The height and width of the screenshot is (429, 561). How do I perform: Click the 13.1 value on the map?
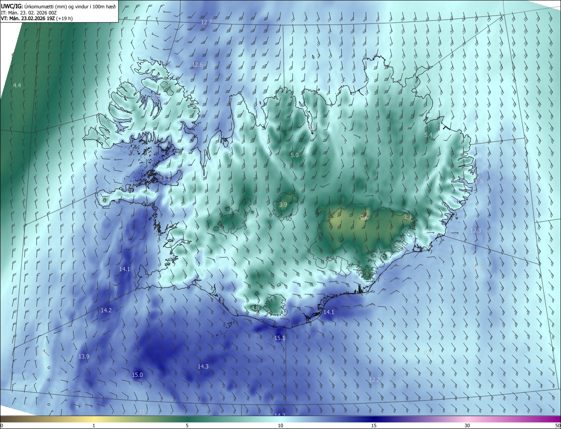165,179
